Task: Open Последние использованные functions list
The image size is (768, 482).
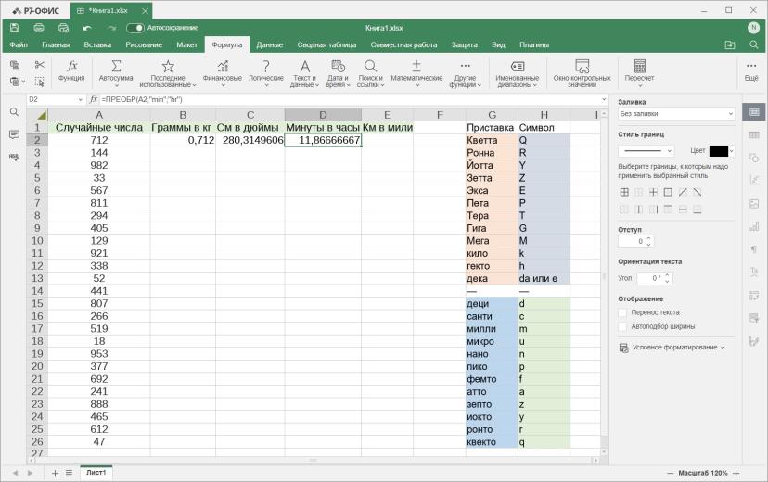Action: coord(168,73)
